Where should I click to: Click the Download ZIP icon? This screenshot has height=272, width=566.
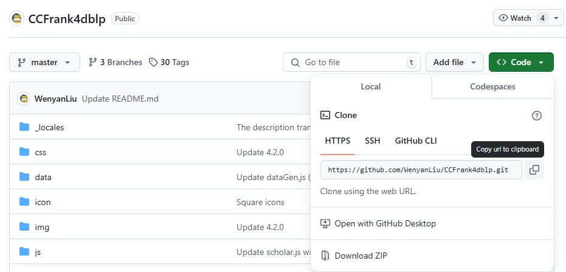pos(325,256)
